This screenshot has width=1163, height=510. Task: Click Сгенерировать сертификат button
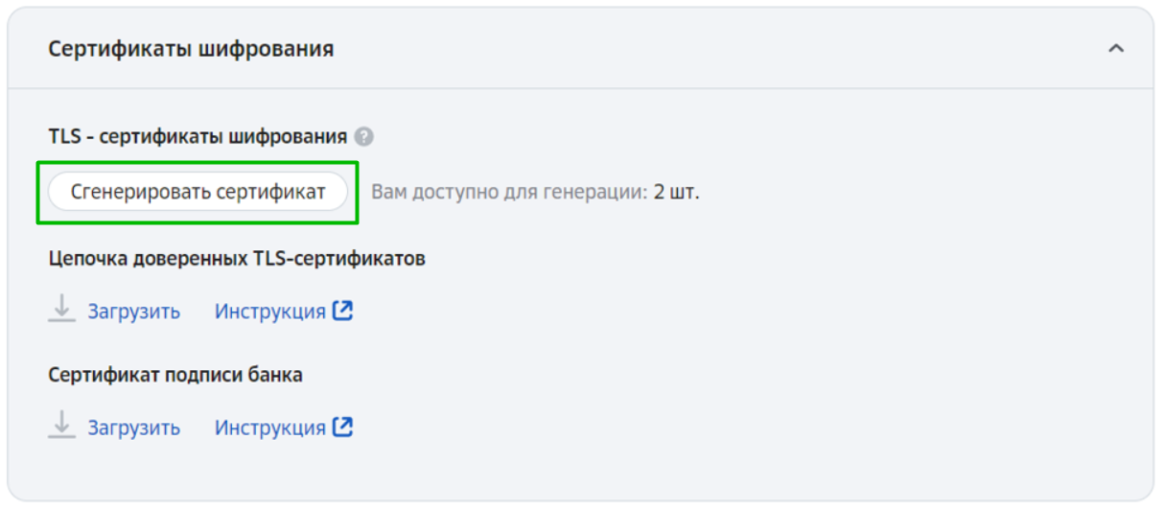click(x=198, y=192)
